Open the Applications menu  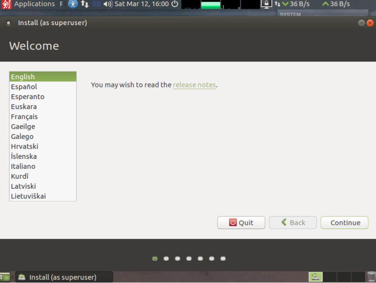tap(34, 4)
